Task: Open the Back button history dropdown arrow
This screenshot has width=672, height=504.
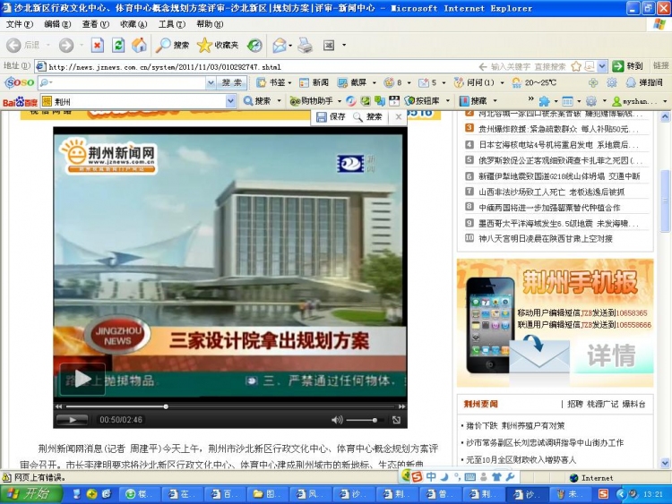Action: click(48, 45)
